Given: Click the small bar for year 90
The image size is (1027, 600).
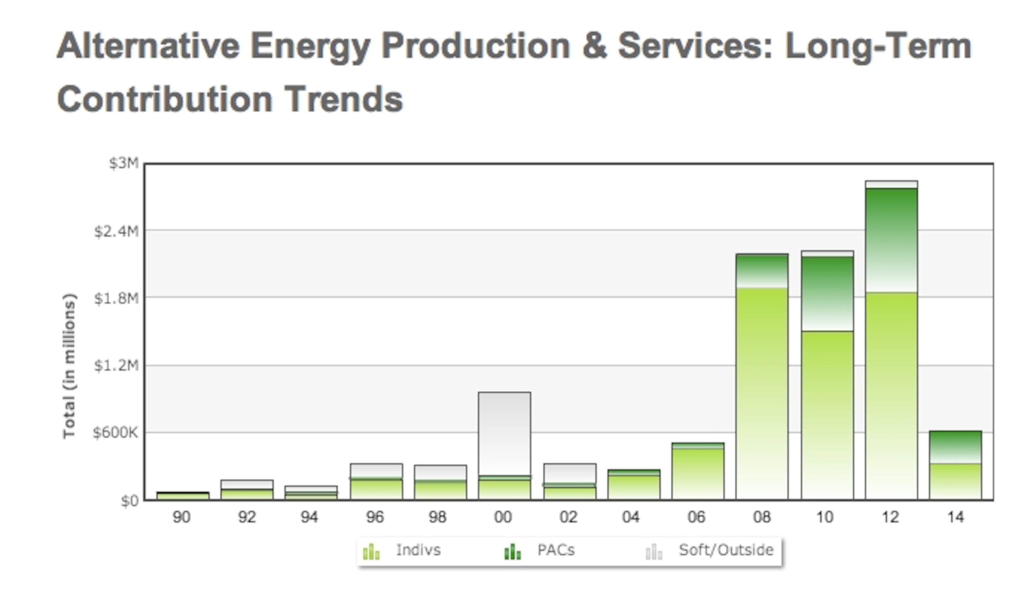Looking at the screenshot, I should [183, 496].
